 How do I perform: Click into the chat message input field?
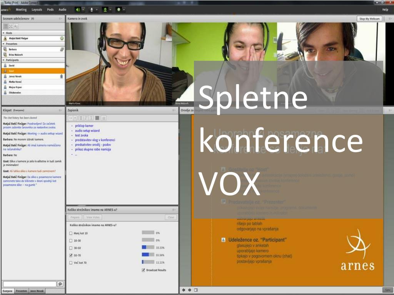(x=30, y=284)
